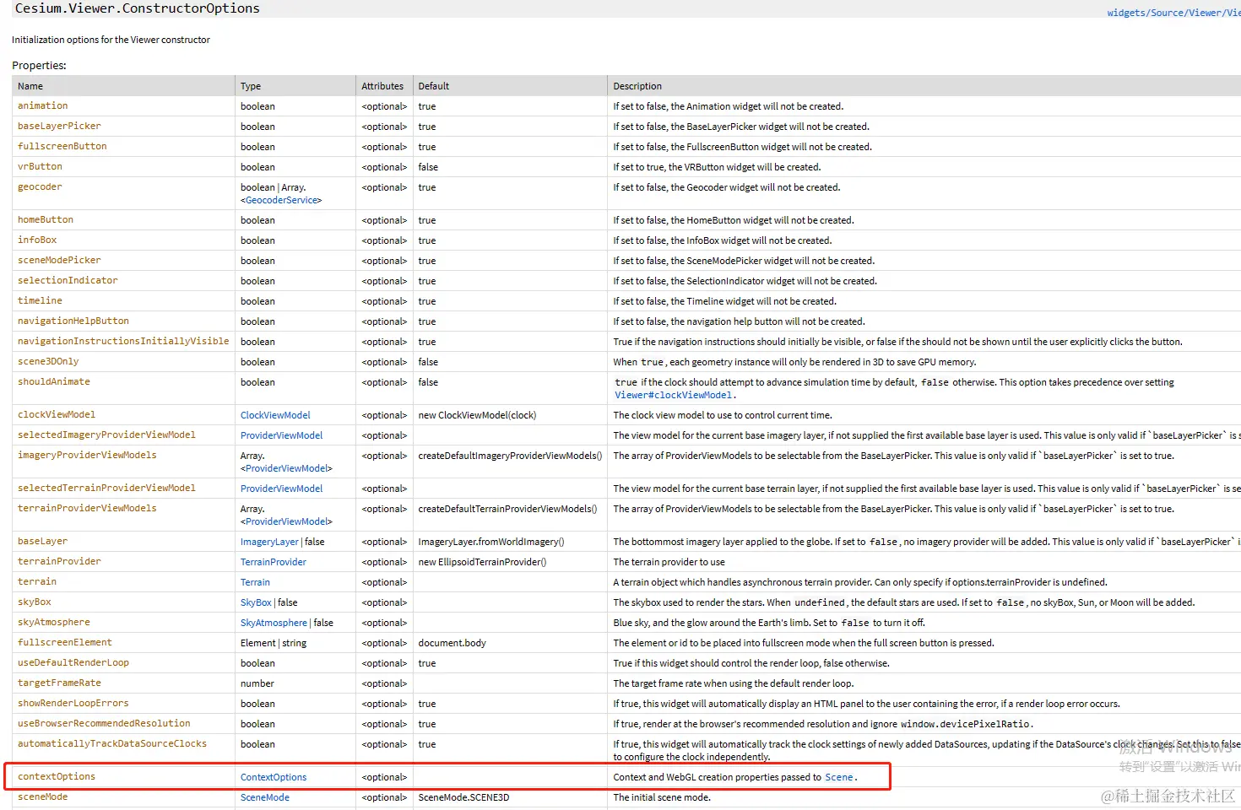Click the orange sceneMode property name

point(43,796)
